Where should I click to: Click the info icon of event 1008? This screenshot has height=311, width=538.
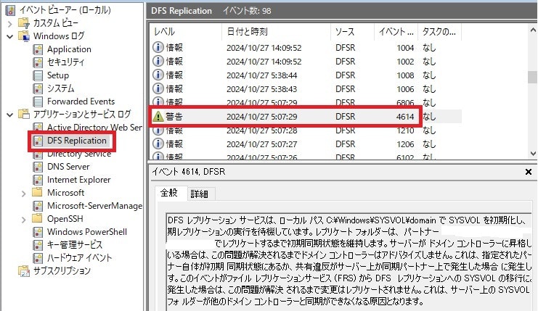point(158,75)
